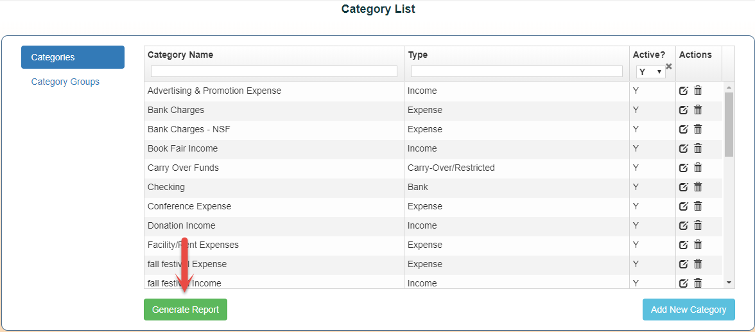
Task: Select the Categories sidebar tab
Action: point(73,57)
